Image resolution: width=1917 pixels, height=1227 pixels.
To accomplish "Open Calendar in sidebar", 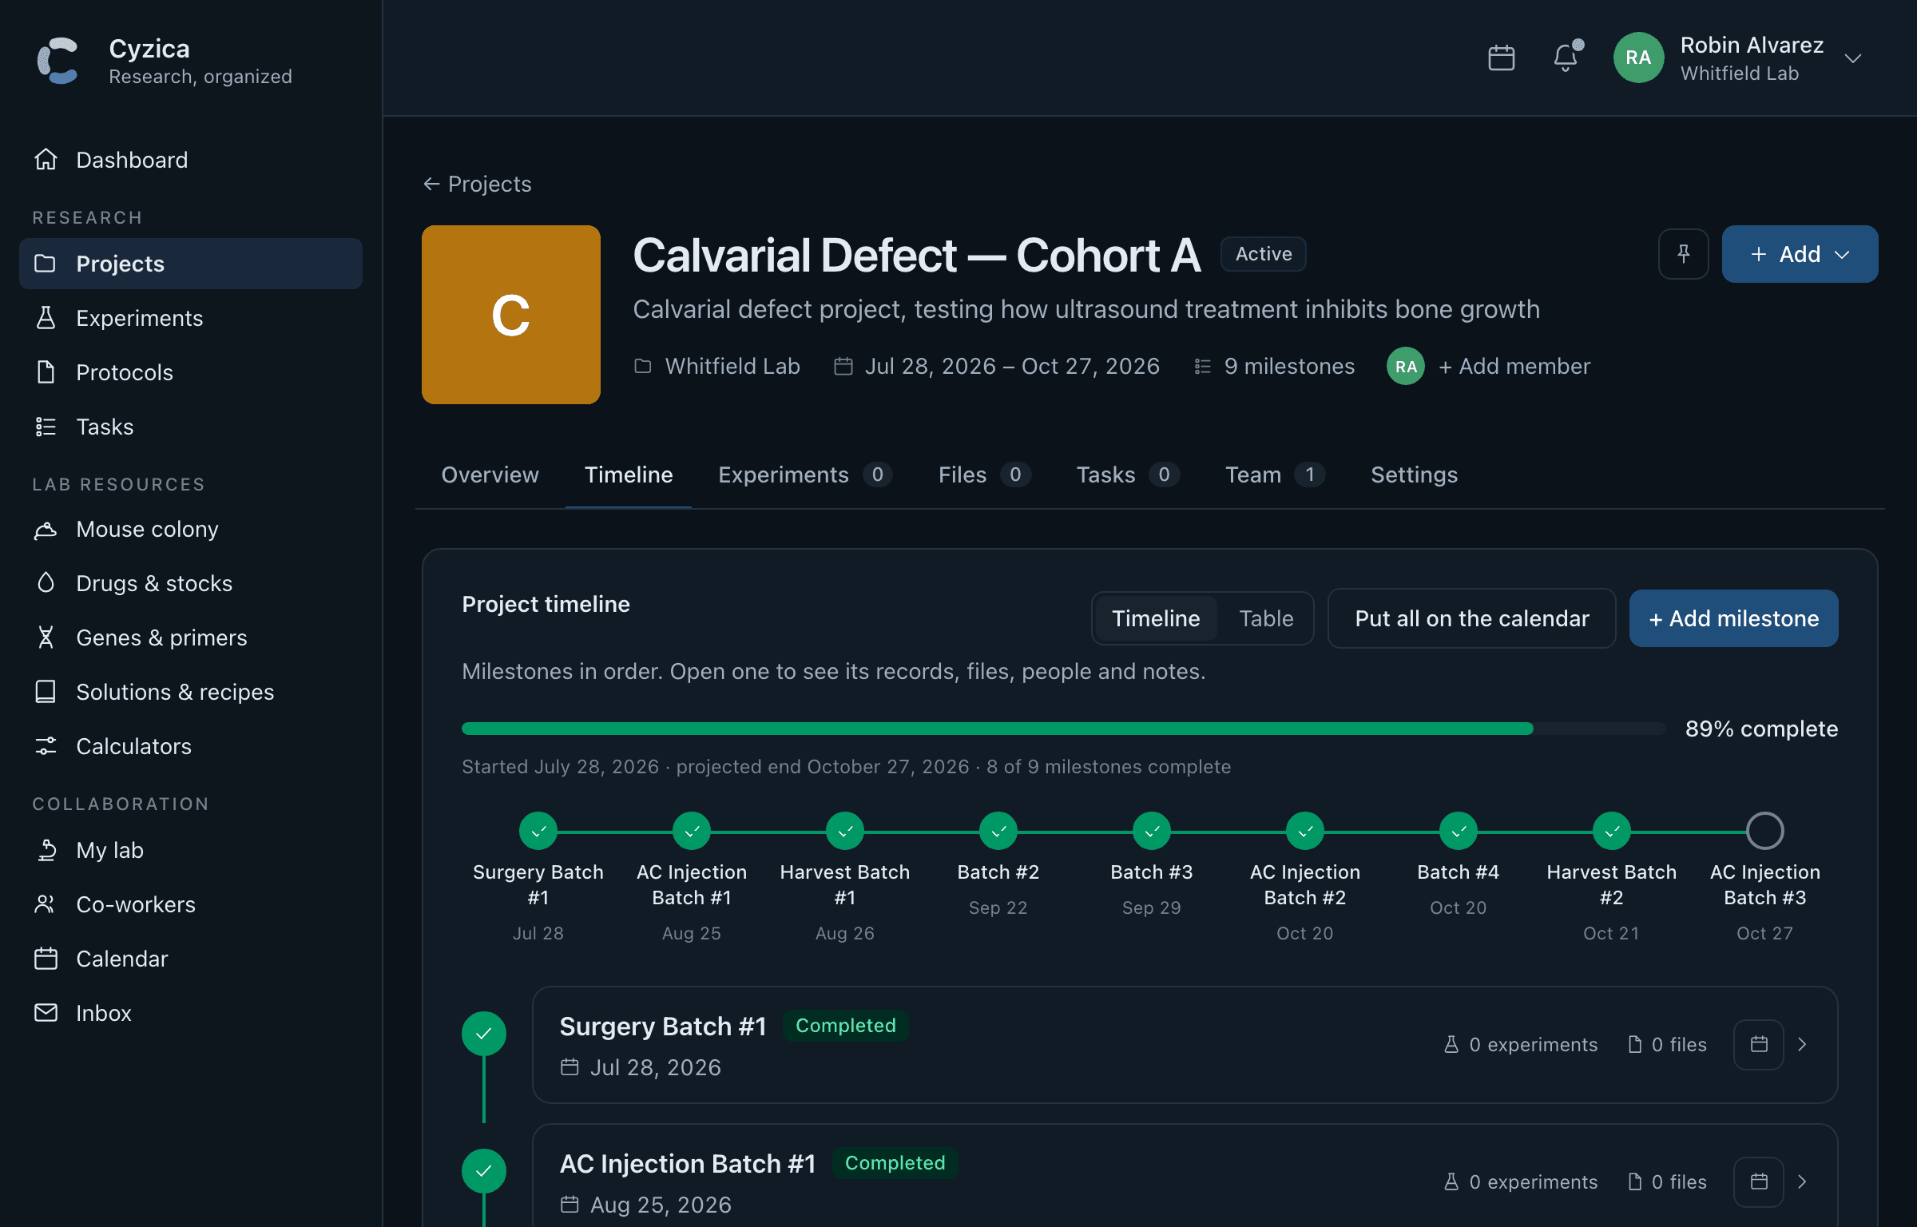I will [x=191, y=959].
